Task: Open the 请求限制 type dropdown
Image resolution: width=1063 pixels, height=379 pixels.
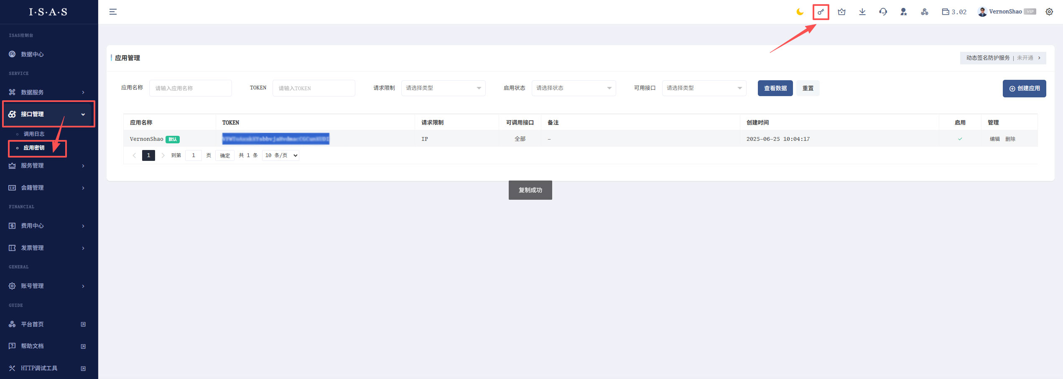Action: click(443, 88)
